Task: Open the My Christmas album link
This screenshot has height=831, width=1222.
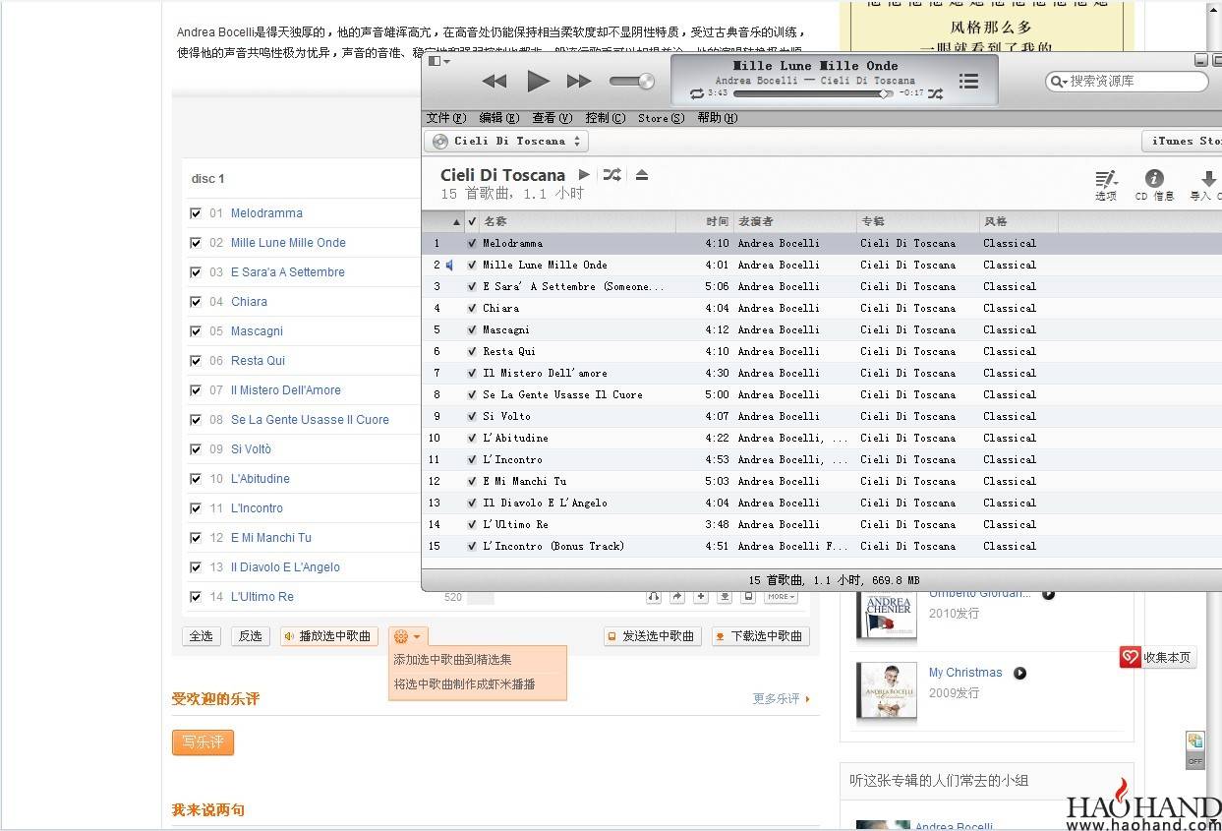Action: point(965,673)
